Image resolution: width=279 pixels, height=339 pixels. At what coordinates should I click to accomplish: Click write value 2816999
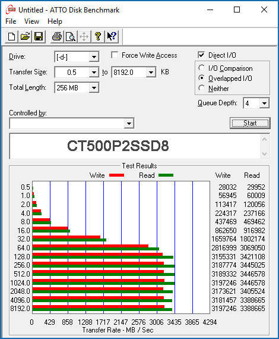pos(224,248)
